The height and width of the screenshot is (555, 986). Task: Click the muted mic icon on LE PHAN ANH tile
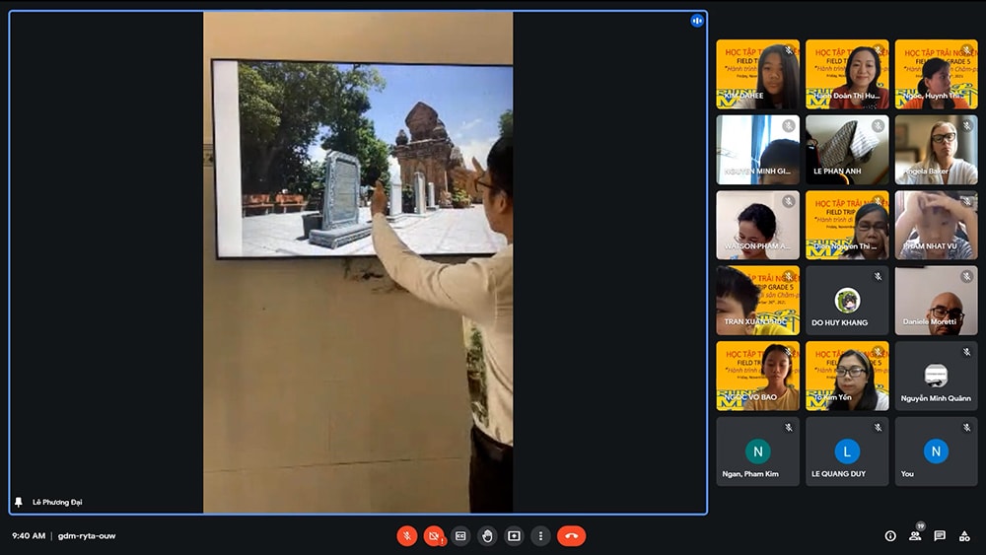[x=878, y=126]
